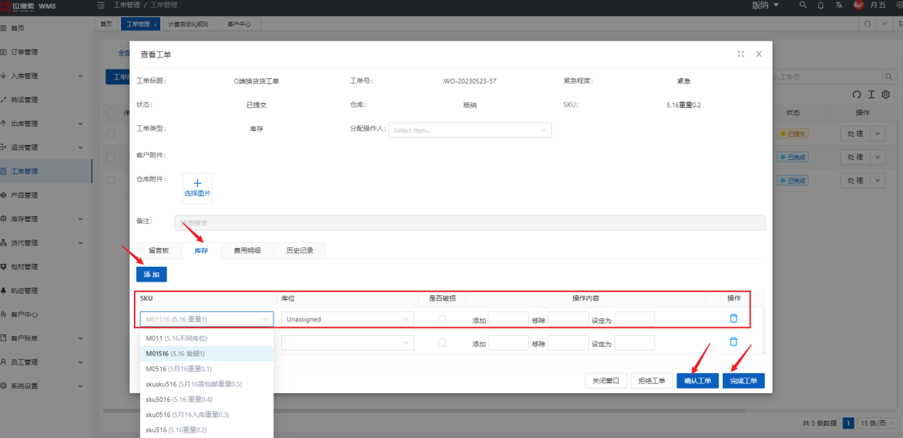Click the 拒绝工单 button
The height and width of the screenshot is (438, 903).
[x=652, y=381]
